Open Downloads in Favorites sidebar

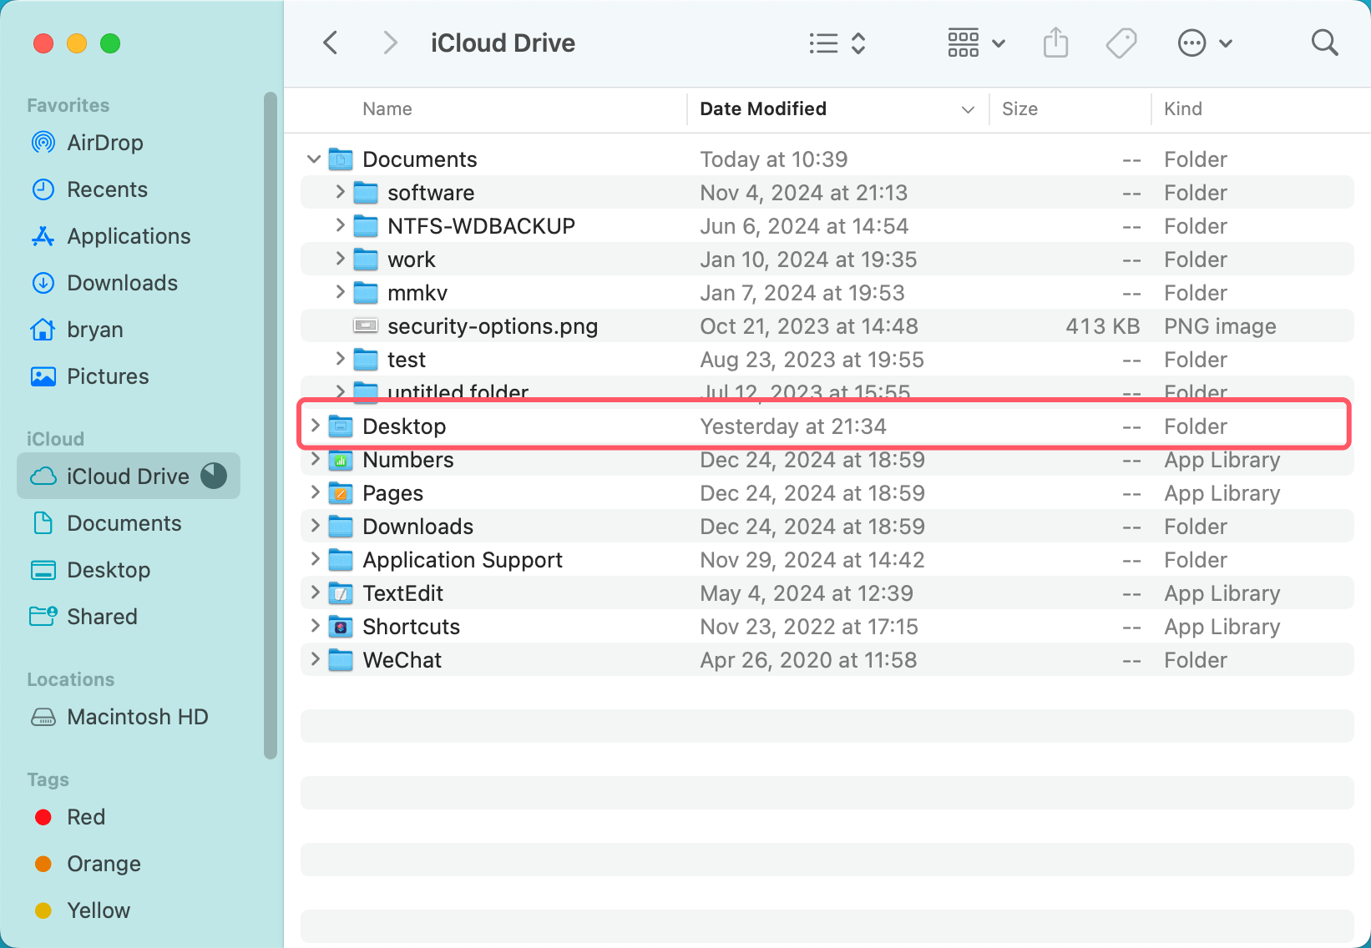pos(122,283)
